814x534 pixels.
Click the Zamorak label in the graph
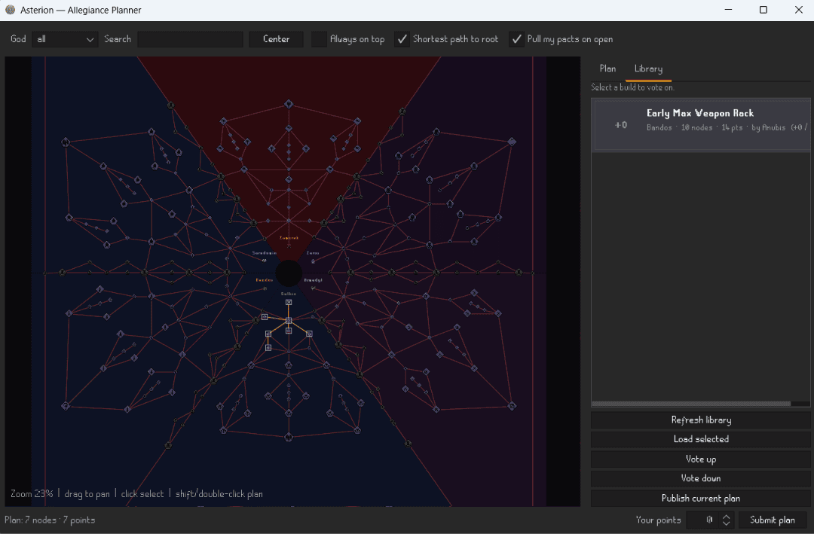coord(289,238)
